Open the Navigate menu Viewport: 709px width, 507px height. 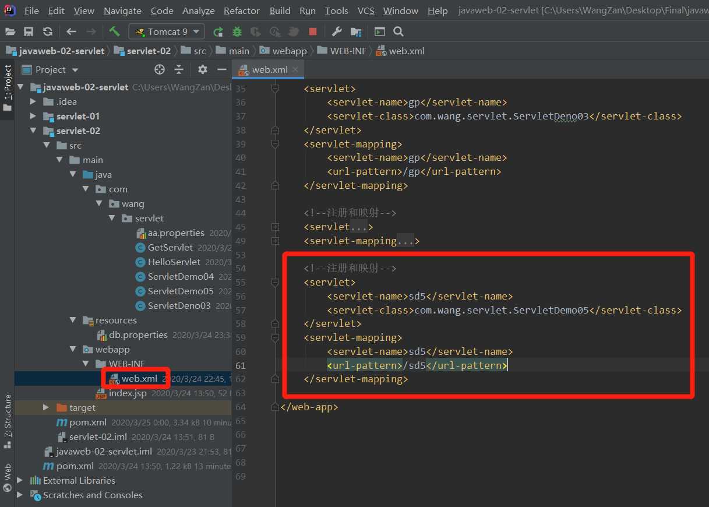point(122,11)
